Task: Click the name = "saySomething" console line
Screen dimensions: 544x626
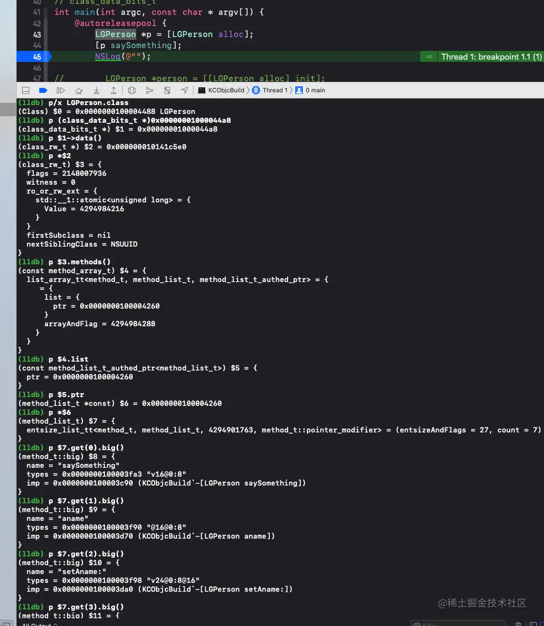Action: [x=73, y=466]
